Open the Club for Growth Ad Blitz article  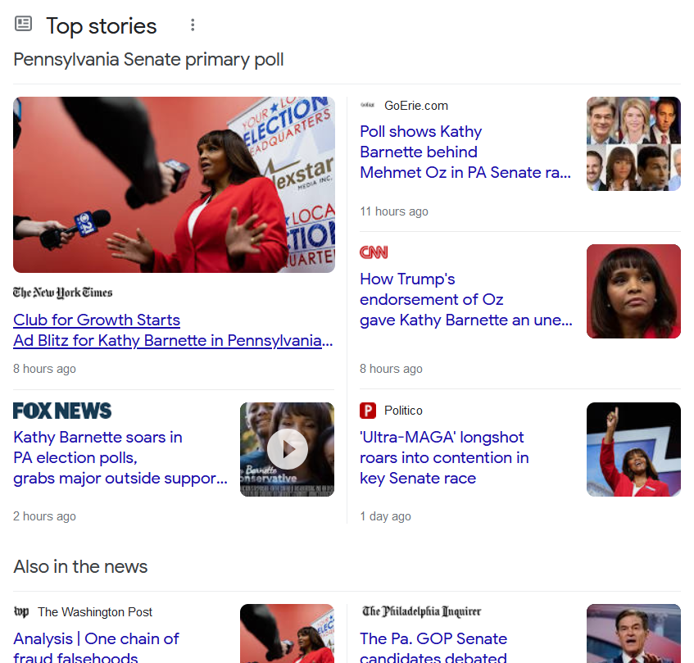tap(173, 330)
